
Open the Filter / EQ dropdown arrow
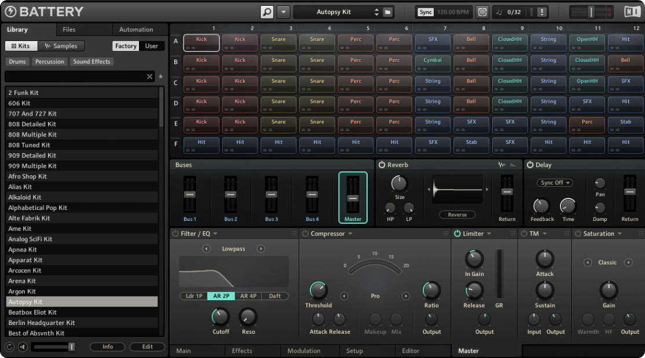(215, 234)
